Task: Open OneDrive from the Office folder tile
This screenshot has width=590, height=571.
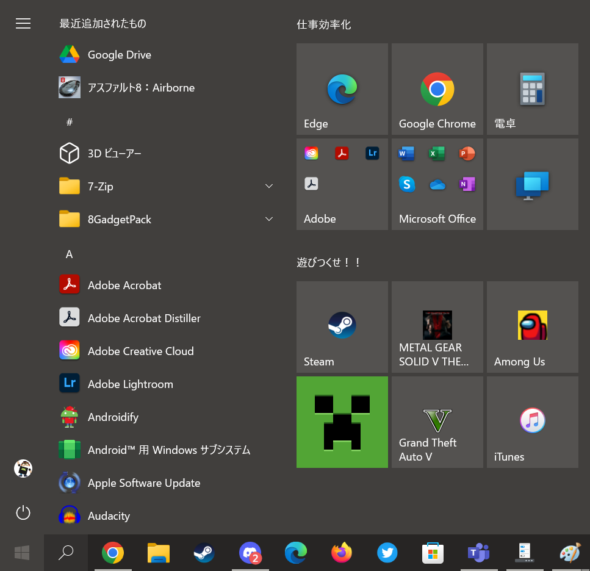Action: click(x=437, y=184)
